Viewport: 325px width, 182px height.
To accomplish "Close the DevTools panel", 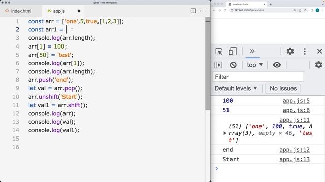I will pyautogui.click(x=319, y=51).
